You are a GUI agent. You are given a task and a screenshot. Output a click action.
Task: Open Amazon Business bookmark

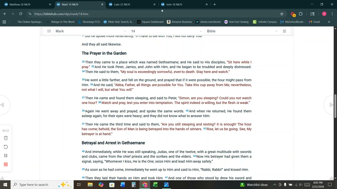[x=180, y=22]
